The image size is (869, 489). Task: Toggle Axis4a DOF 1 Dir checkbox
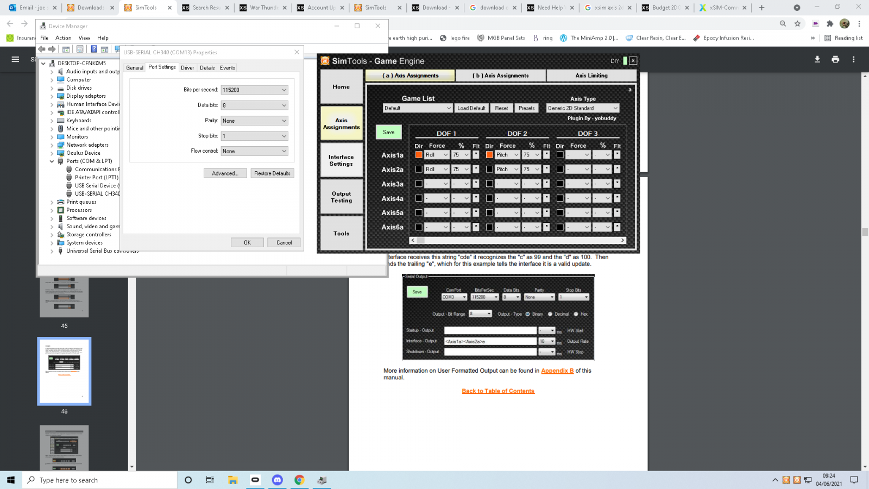(419, 198)
